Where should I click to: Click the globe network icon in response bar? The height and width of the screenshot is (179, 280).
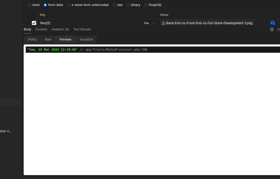click(272, 29)
